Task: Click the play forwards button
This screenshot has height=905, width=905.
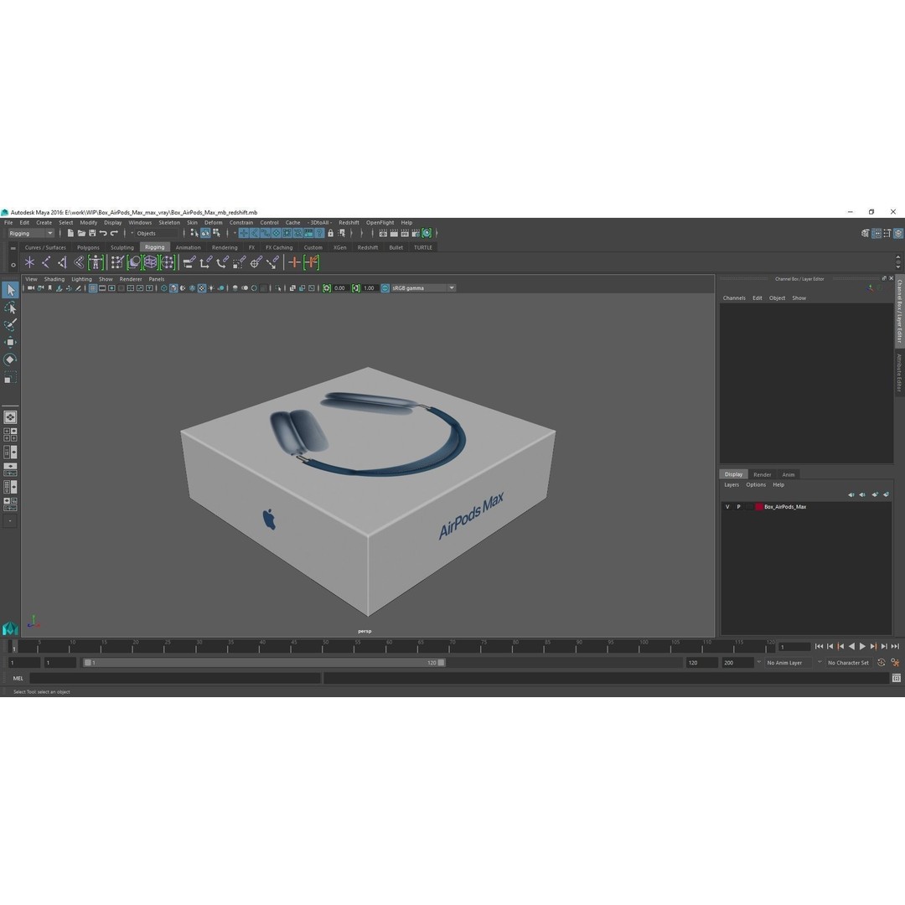Action: [862, 646]
